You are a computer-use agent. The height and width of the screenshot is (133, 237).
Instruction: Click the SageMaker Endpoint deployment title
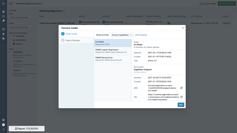(142, 70)
